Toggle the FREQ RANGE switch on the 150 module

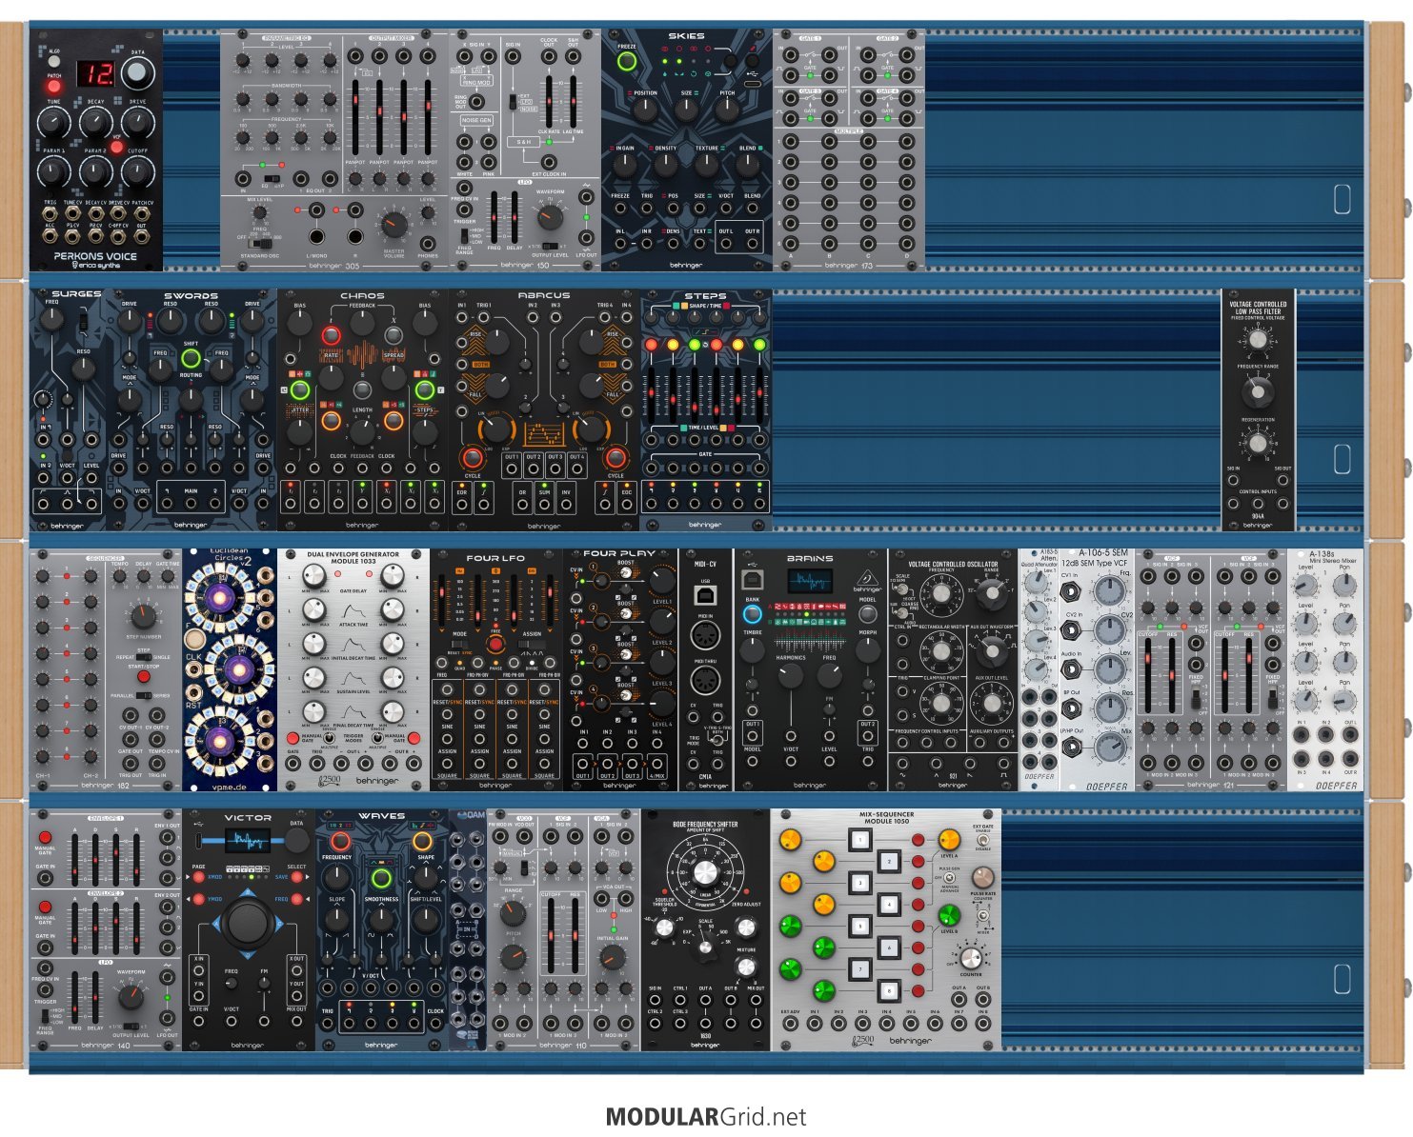(x=465, y=235)
